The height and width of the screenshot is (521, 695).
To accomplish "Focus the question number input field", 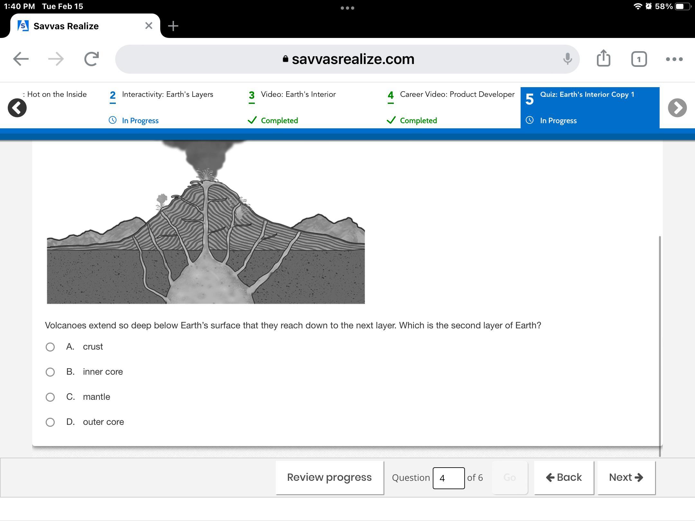I will 448,478.
